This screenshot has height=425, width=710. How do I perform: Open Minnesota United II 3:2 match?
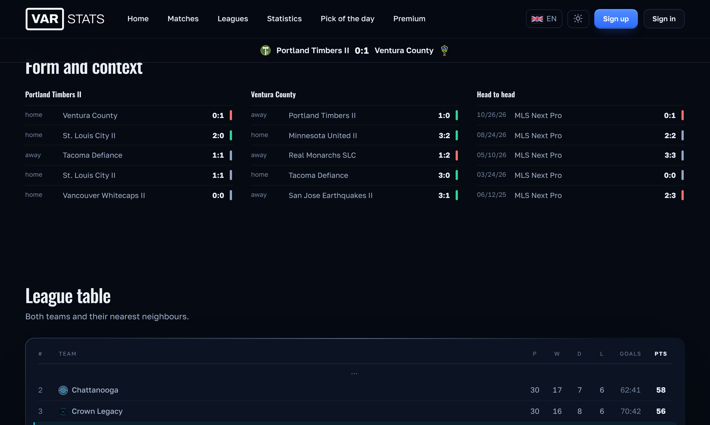[355, 135]
